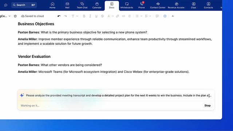This screenshot has height=131, width=233.
Task: Click 'Improve member experience' answer paragraph
Action: coord(115,41)
